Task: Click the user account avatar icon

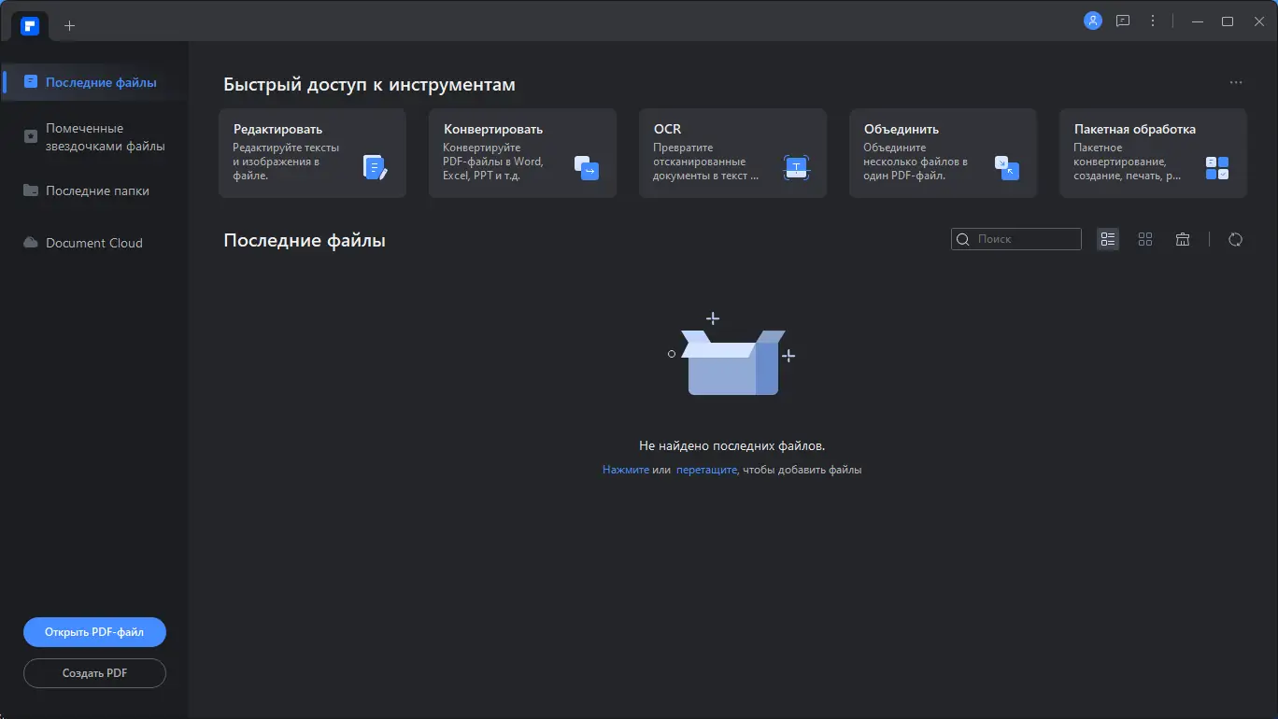Action: point(1092,21)
